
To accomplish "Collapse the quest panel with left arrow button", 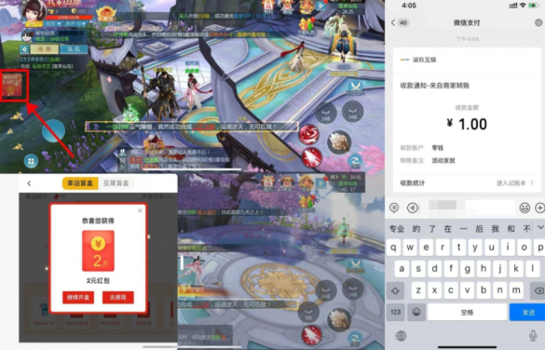I will tap(24, 49).
